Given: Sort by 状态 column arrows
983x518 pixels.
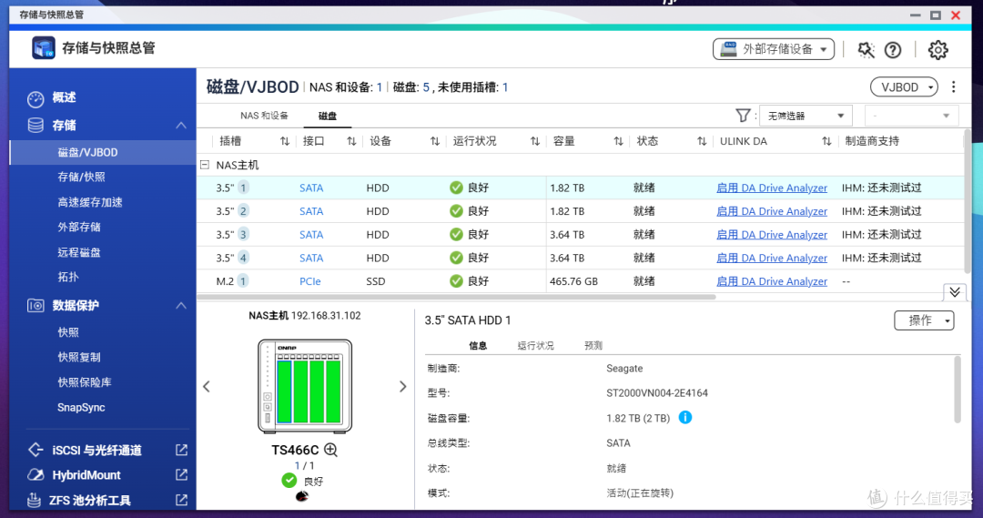Looking at the screenshot, I should point(702,141).
